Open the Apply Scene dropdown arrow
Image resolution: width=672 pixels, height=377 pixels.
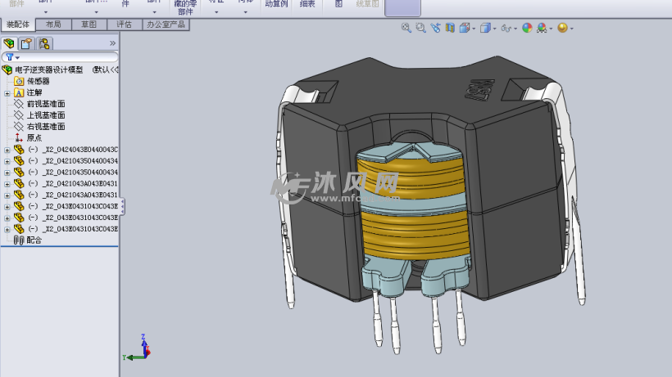tap(552, 29)
